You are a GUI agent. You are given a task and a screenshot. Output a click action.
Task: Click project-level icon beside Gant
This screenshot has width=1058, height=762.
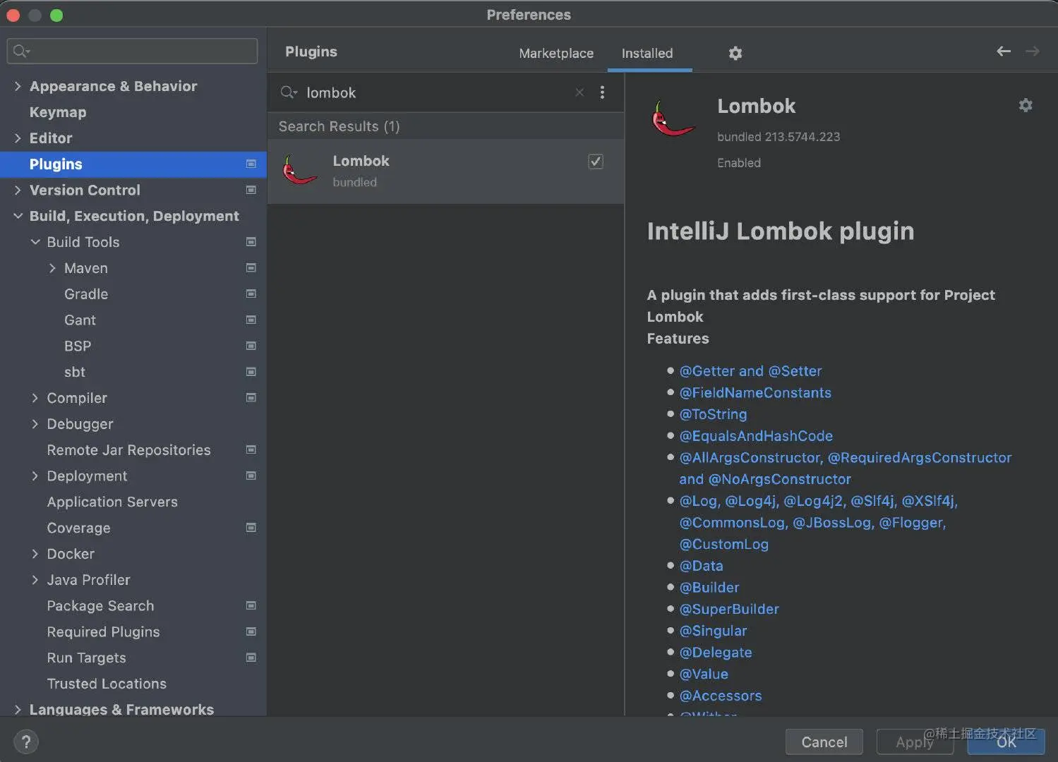[251, 320]
